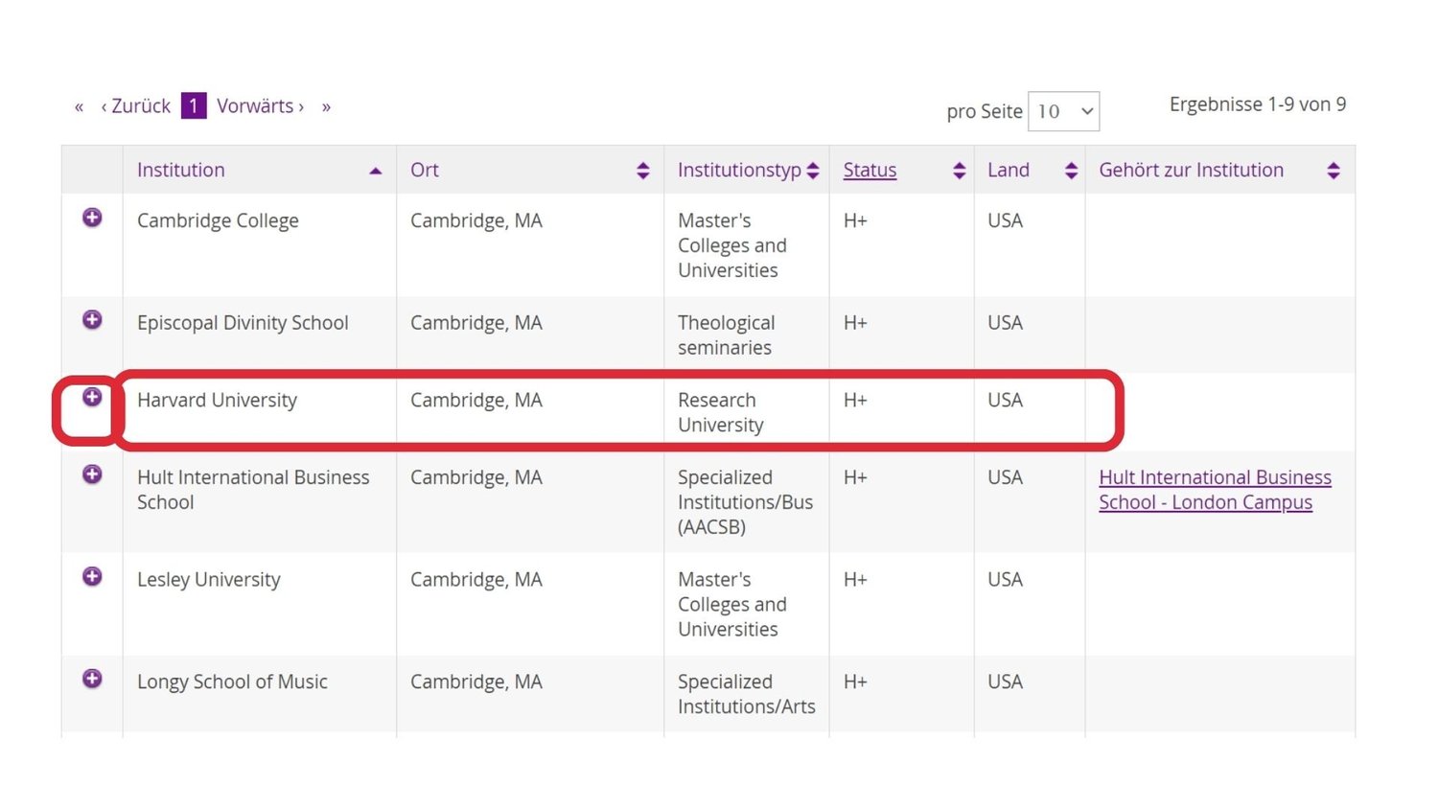Reverse the Institution column sort order
This screenshot has height=809, width=1438.
(x=376, y=171)
